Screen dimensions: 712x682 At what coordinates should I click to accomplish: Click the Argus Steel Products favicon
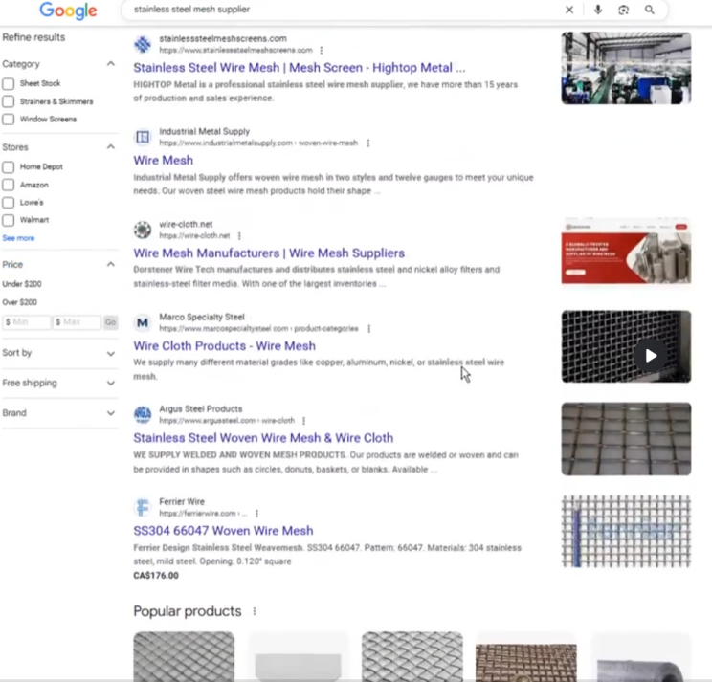[143, 414]
